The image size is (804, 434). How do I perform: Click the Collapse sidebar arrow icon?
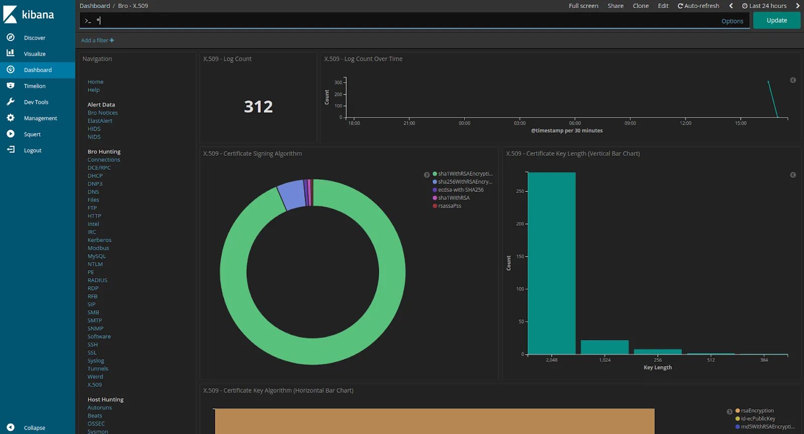click(x=11, y=427)
